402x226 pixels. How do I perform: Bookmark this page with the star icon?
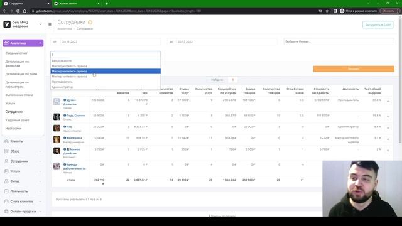tap(327, 11)
